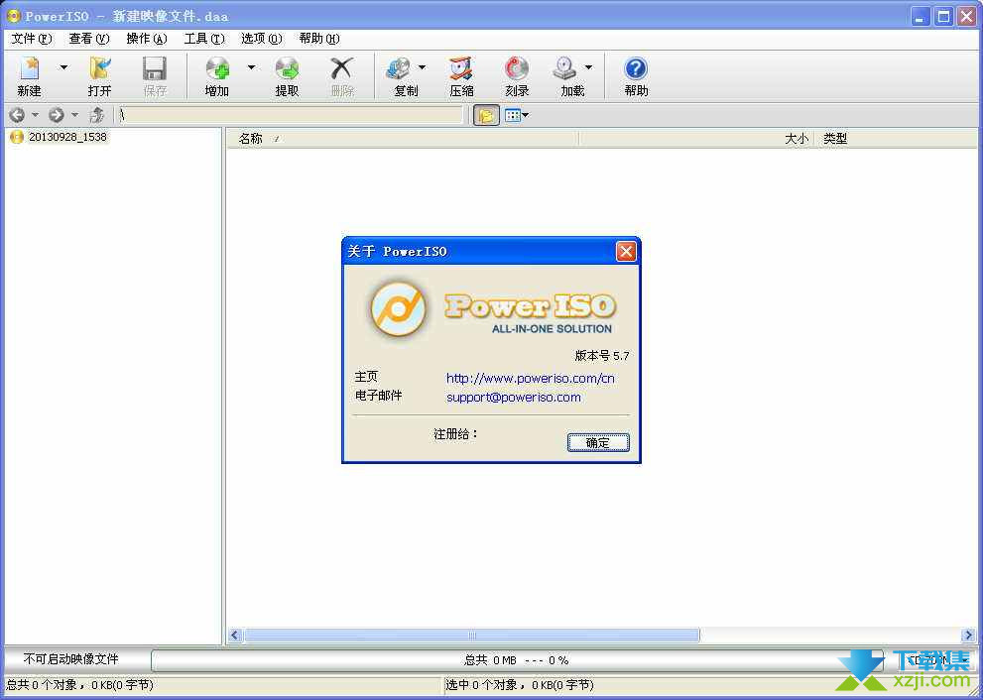Expand the 增加 dropdown arrow
983x700 pixels.
coord(251,67)
